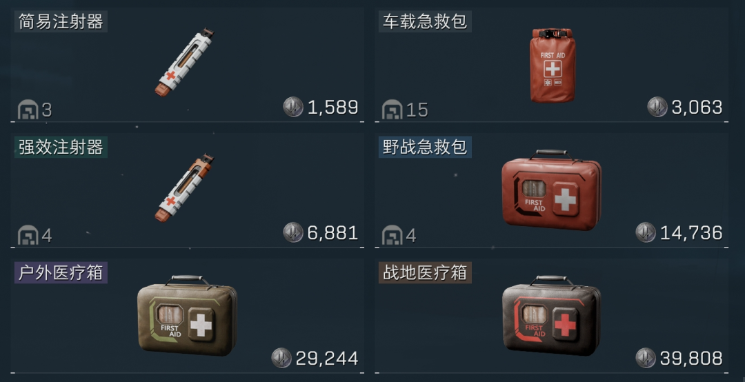Select the 简易注射器 syringe item image
The image size is (745, 382).
184,62
